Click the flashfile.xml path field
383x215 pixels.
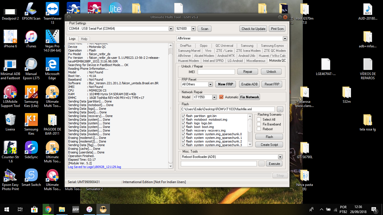coord(228,109)
